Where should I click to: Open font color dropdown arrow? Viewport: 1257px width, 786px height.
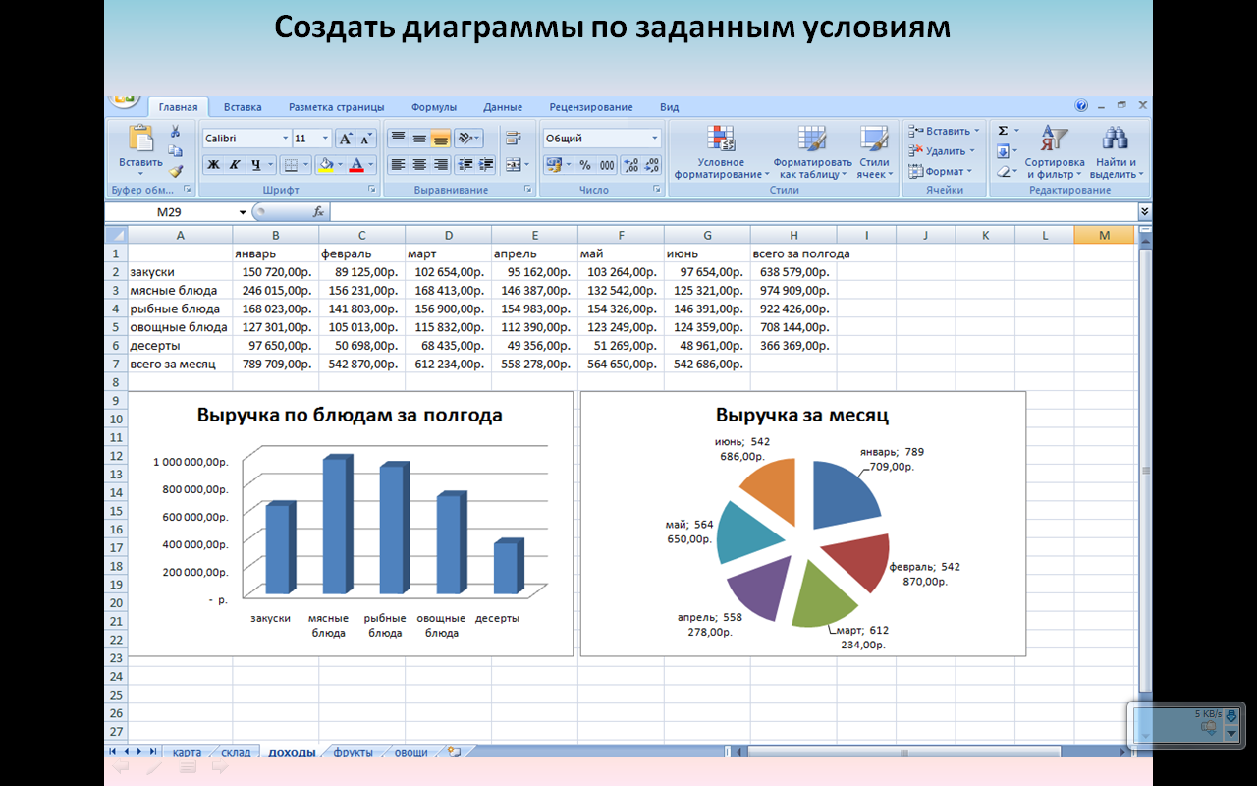(x=372, y=165)
